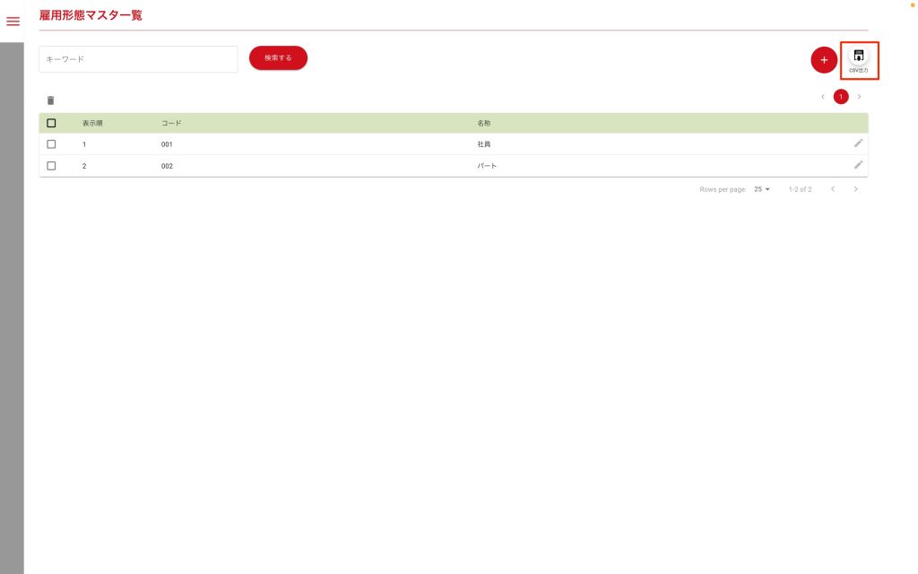918x574 pixels.
Task: Go to next page using top chevron
Action: [x=859, y=97]
